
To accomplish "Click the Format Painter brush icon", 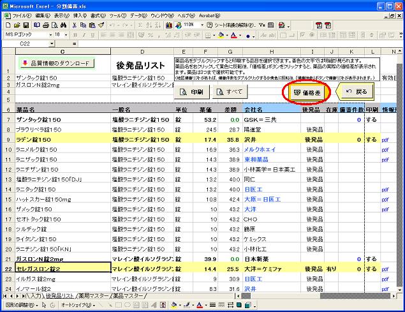I will (102, 24).
